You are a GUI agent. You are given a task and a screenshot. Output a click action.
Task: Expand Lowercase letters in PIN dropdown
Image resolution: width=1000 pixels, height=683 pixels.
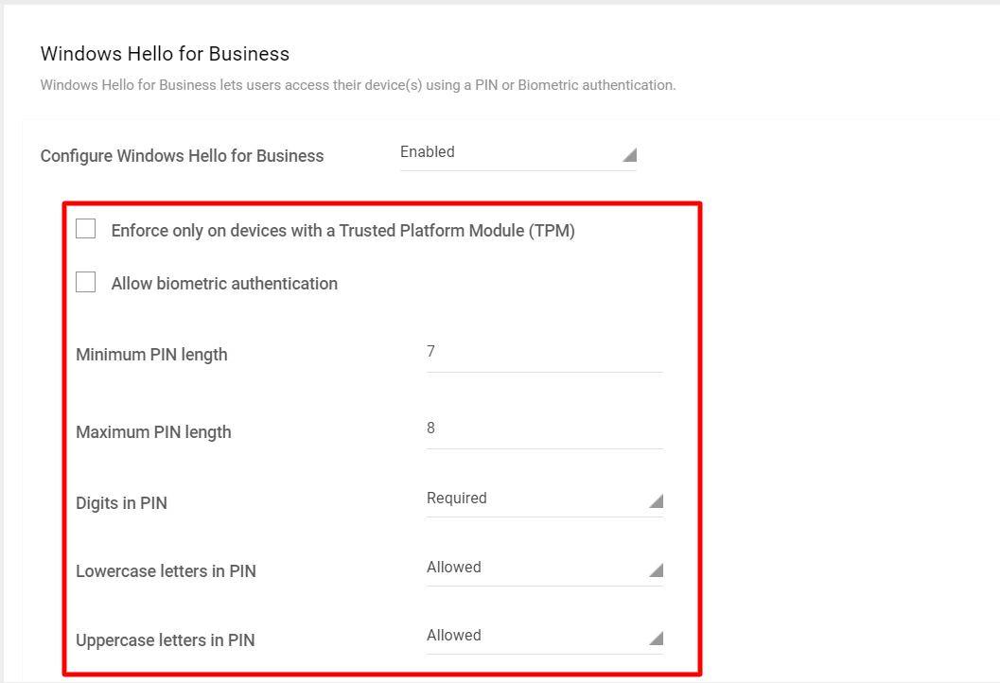545,569
